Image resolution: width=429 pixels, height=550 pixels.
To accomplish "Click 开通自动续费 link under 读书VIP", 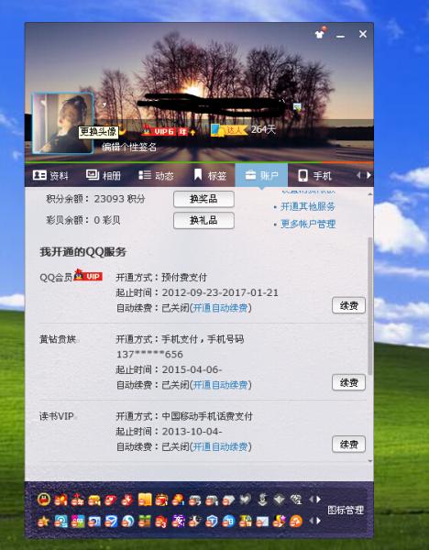I will click(x=220, y=446).
